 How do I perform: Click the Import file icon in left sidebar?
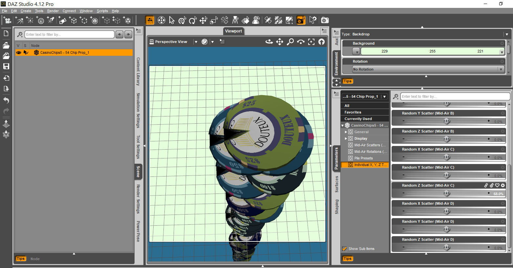6,78
